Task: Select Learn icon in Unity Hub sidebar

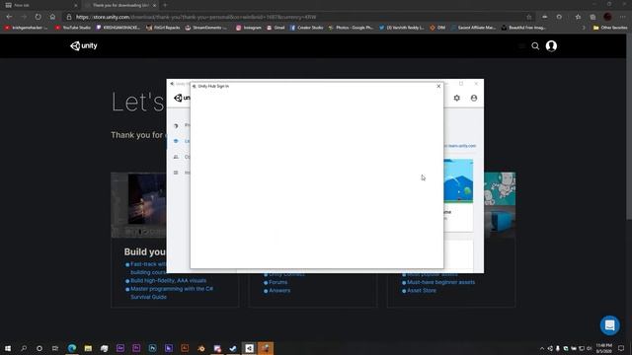Action: tap(176, 141)
